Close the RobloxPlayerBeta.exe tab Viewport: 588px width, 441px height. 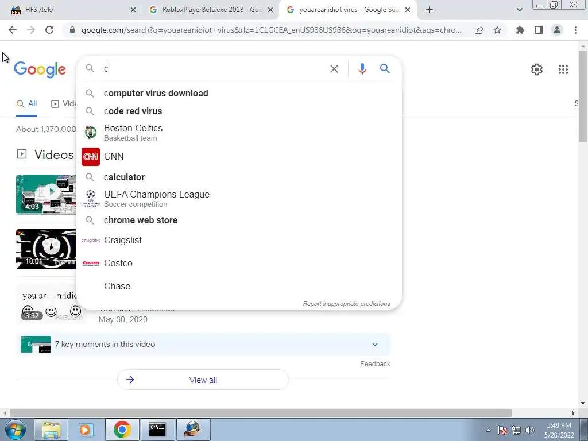click(x=270, y=10)
